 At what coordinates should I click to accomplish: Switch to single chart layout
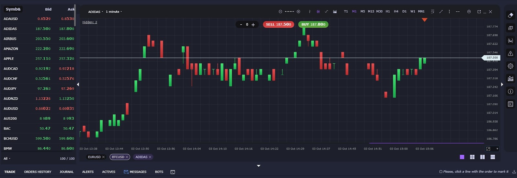[462, 157]
